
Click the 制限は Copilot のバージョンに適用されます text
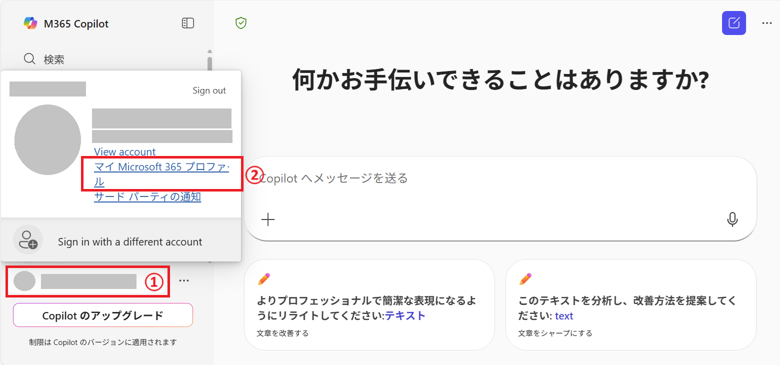pos(103,342)
